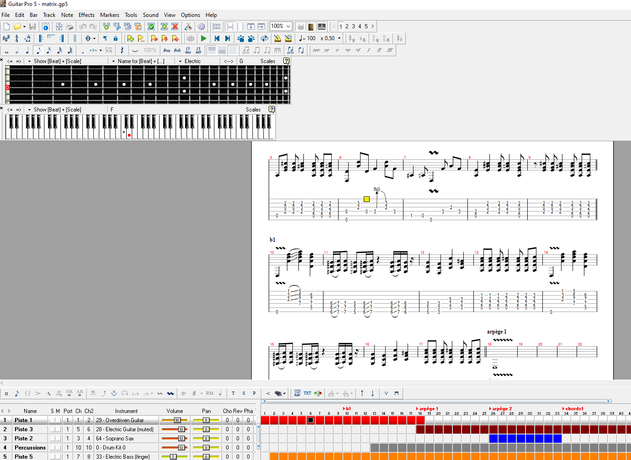Open the Effects menu
The width and height of the screenshot is (631, 460).
86,15
